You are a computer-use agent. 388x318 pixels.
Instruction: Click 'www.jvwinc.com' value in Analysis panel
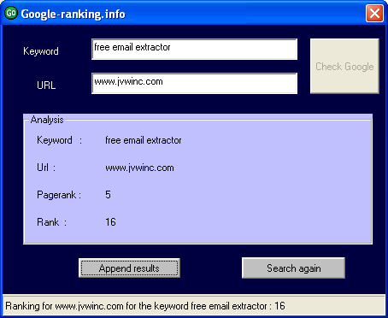139,168
